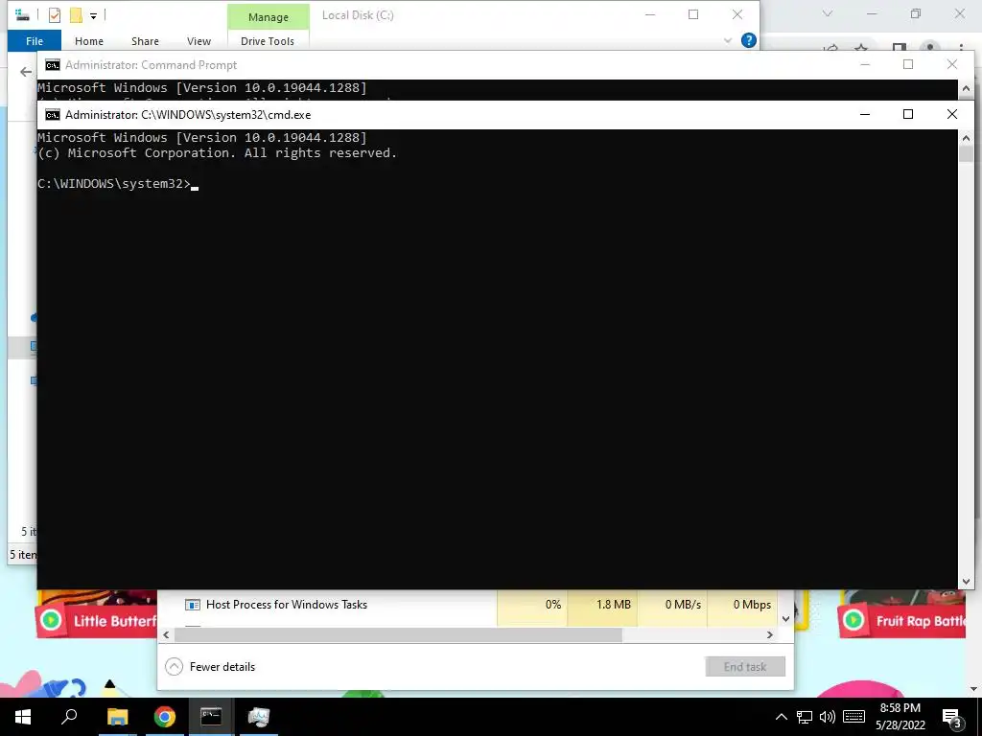Switch to the Home ribbon tab
Image resolution: width=982 pixels, height=736 pixels.
tap(89, 40)
